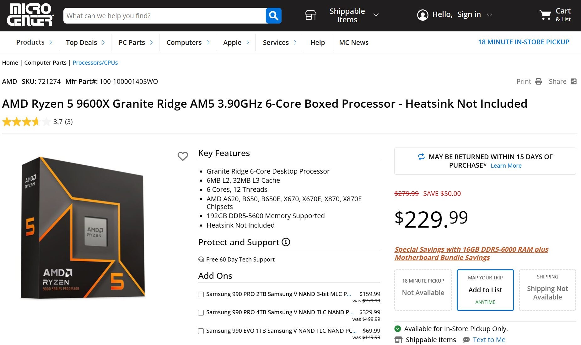Viewport: 581px width, 345px height.
Task: Expand the Products menu chevron
Action: point(51,42)
